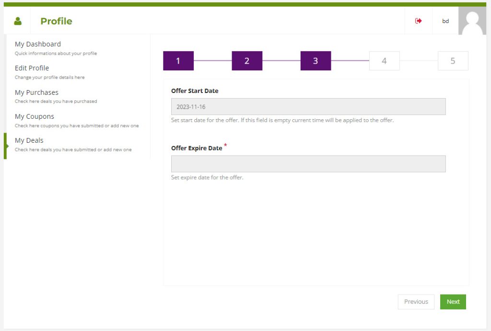491x331 pixels.
Task: Click the Offer Expire Date label
Action: pyautogui.click(x=197, y=148)
